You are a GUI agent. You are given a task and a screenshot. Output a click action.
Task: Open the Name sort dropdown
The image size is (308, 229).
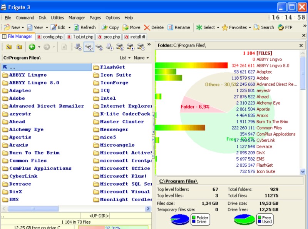(141, 58)
